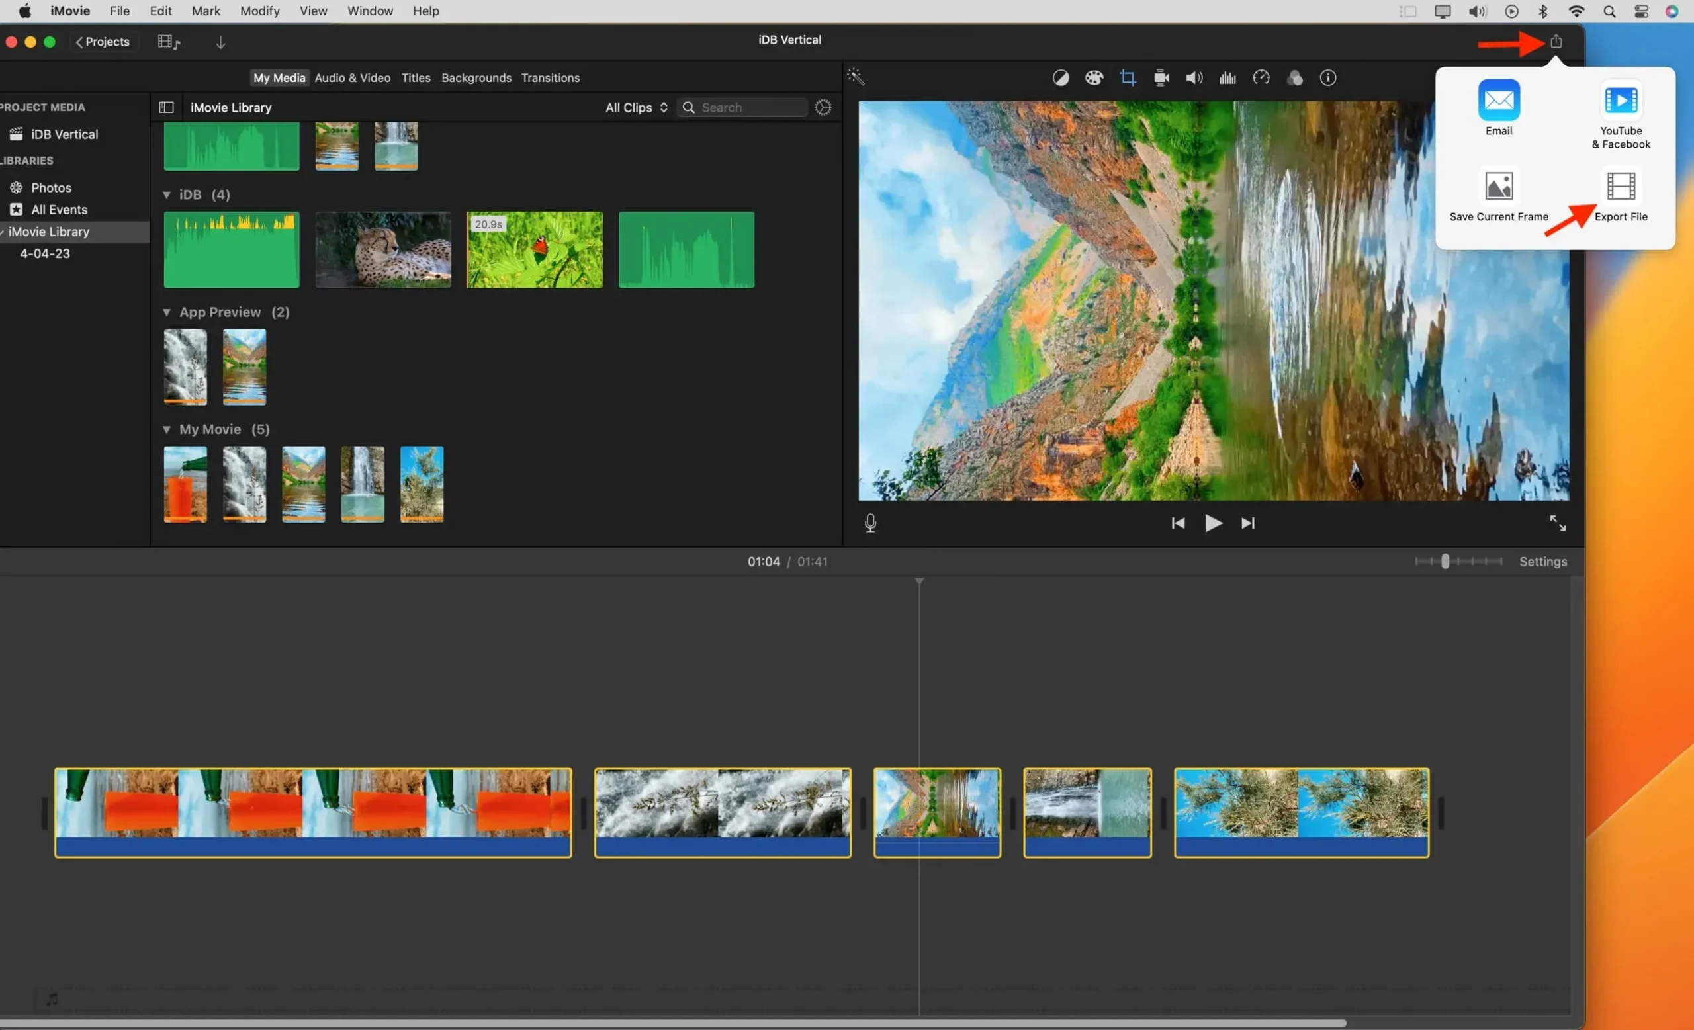The width and height of the screenshot is (1694, 1030).
Task: Click the microphone toggle in preview
Action: click(x=870, y=523)
